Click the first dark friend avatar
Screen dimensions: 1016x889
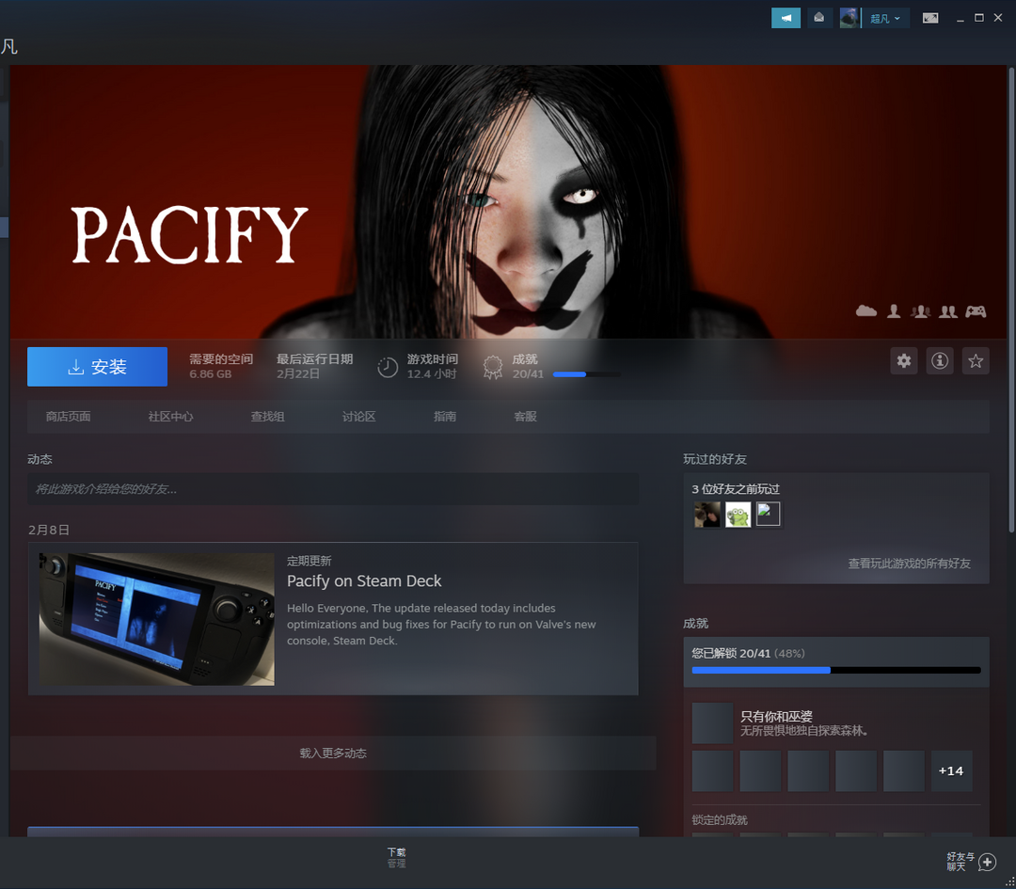[x=706, y=516]
